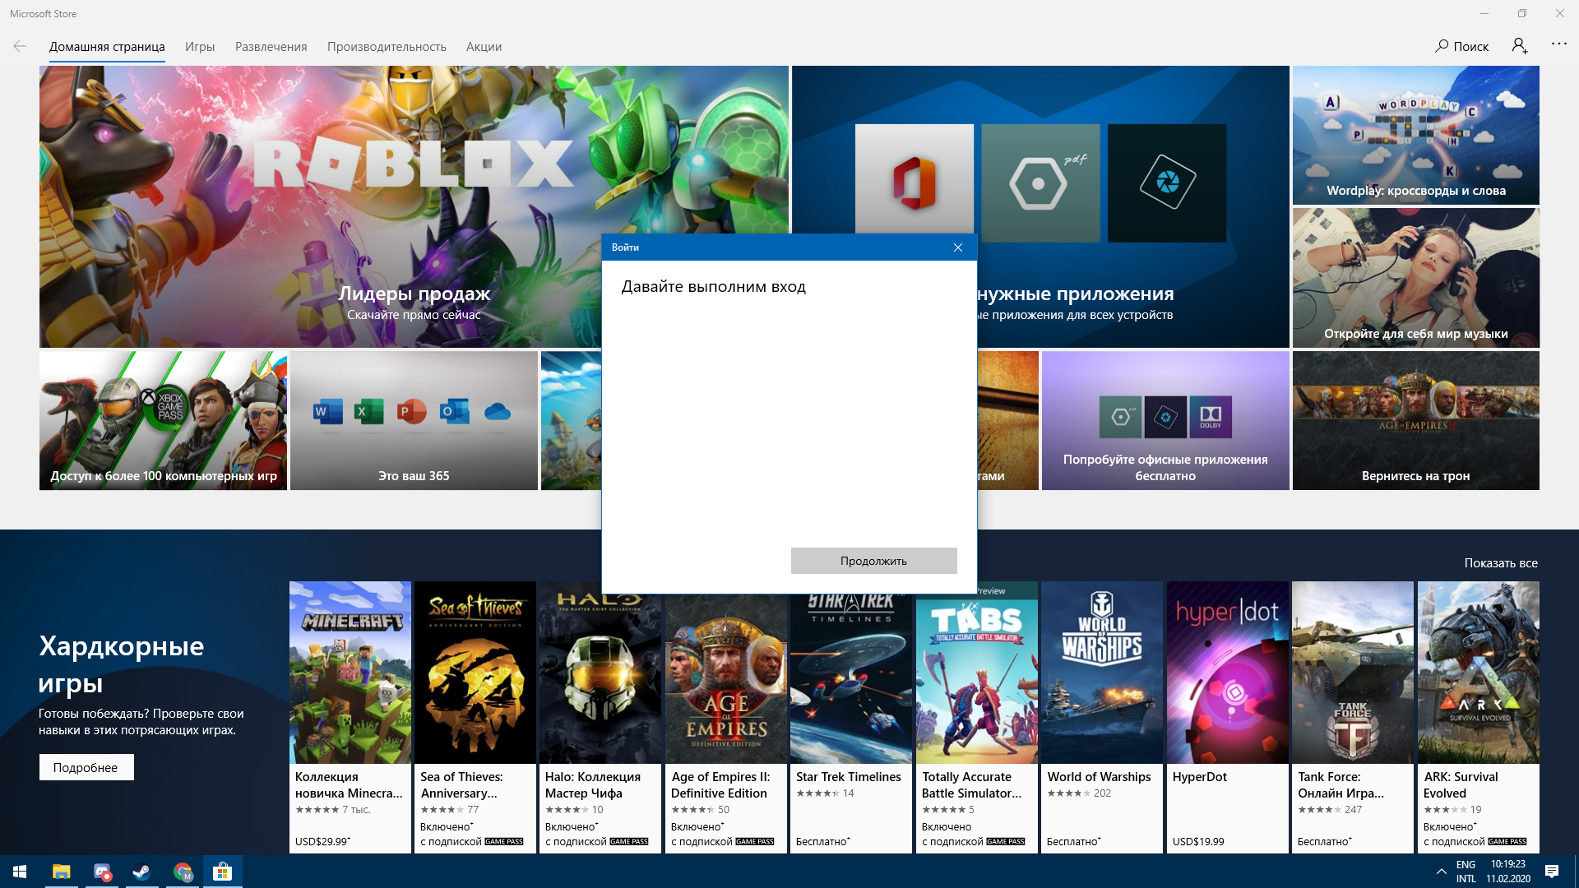1579x888 pixels.
Task: Click the Photoshop Express aperture tile
Action: 1166,183
